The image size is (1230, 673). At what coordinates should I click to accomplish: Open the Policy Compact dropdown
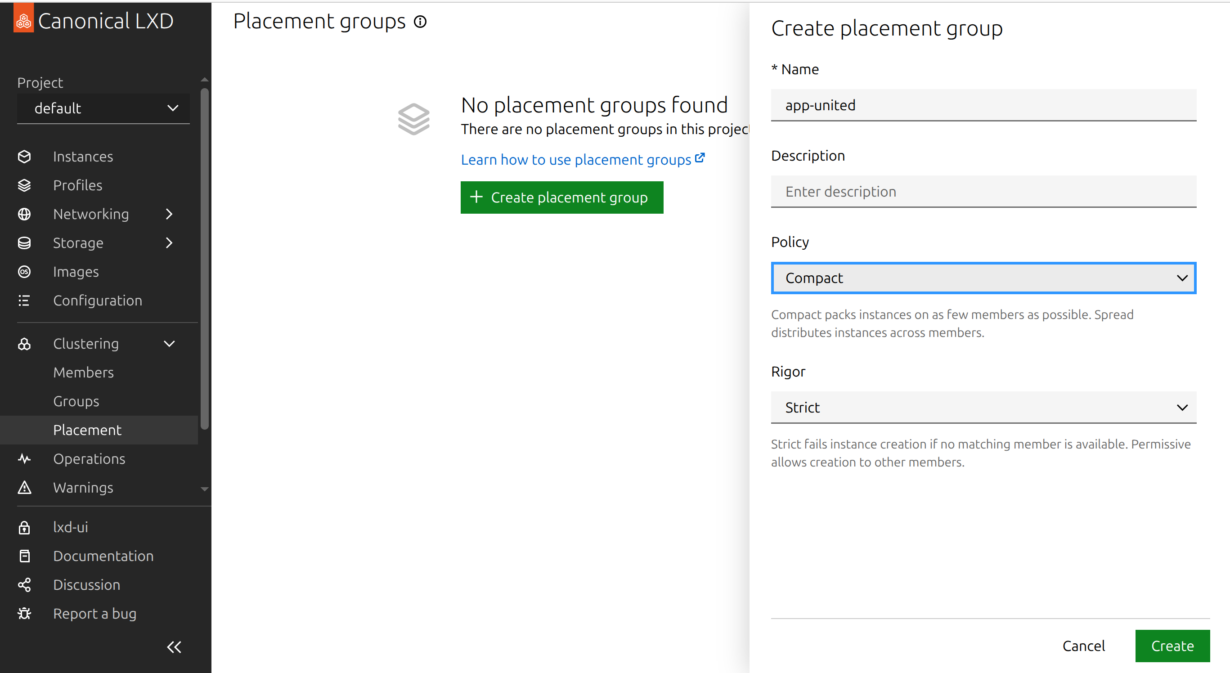click(x=983, y=278)
